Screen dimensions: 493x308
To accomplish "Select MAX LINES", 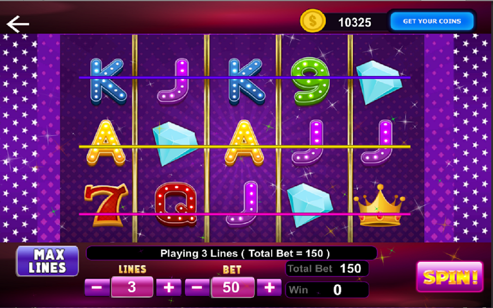I will pos(47,261).
